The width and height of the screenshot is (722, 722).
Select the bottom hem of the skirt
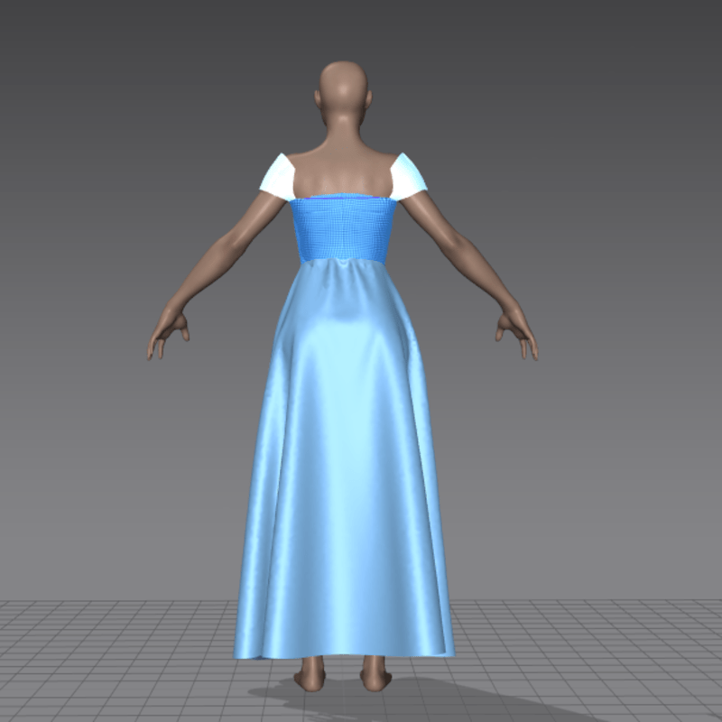tap(343, 652)
